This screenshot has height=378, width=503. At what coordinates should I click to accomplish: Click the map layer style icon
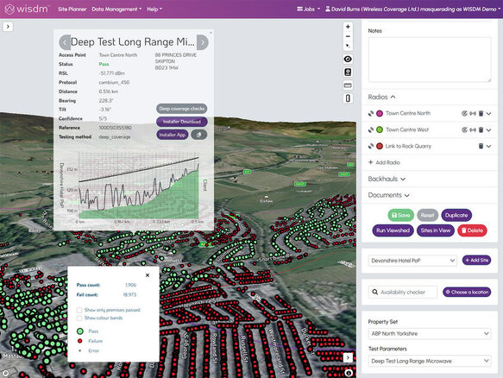(348, 72)
